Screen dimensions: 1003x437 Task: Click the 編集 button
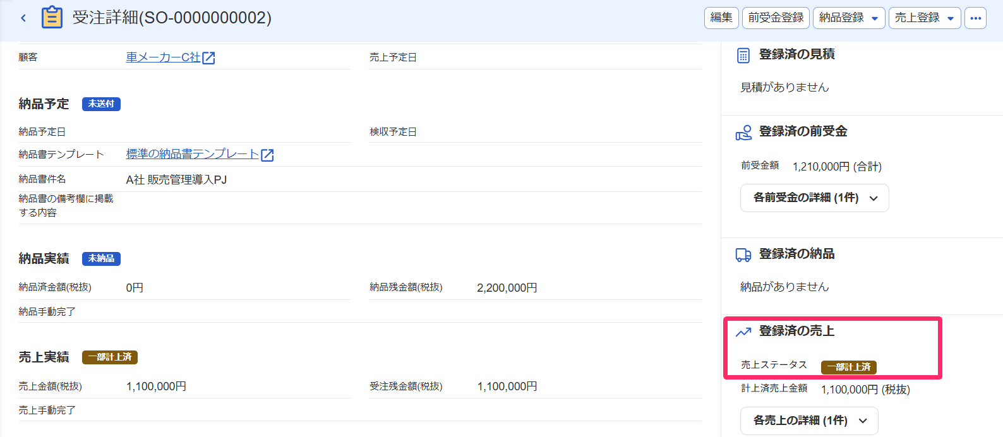click(721, 18)
